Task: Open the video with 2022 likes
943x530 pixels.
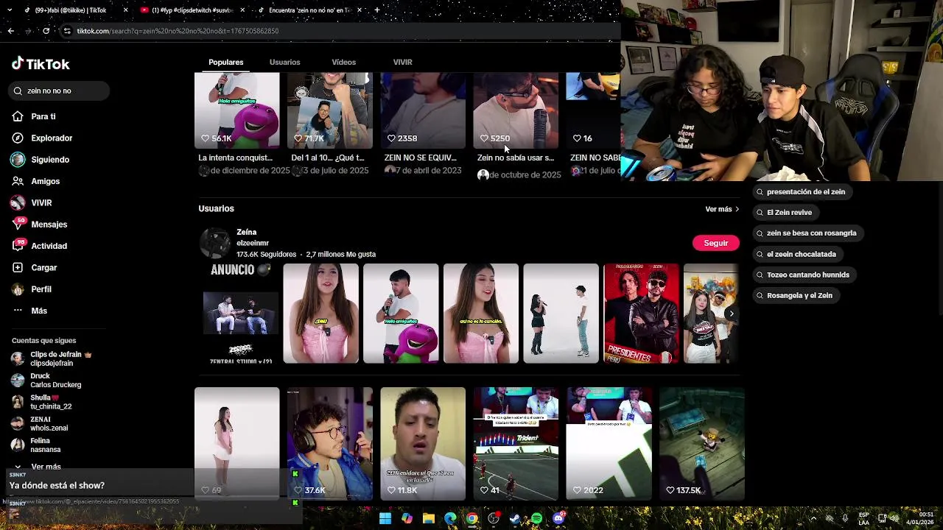Action: pyautogui.click(x=609, y=443)
